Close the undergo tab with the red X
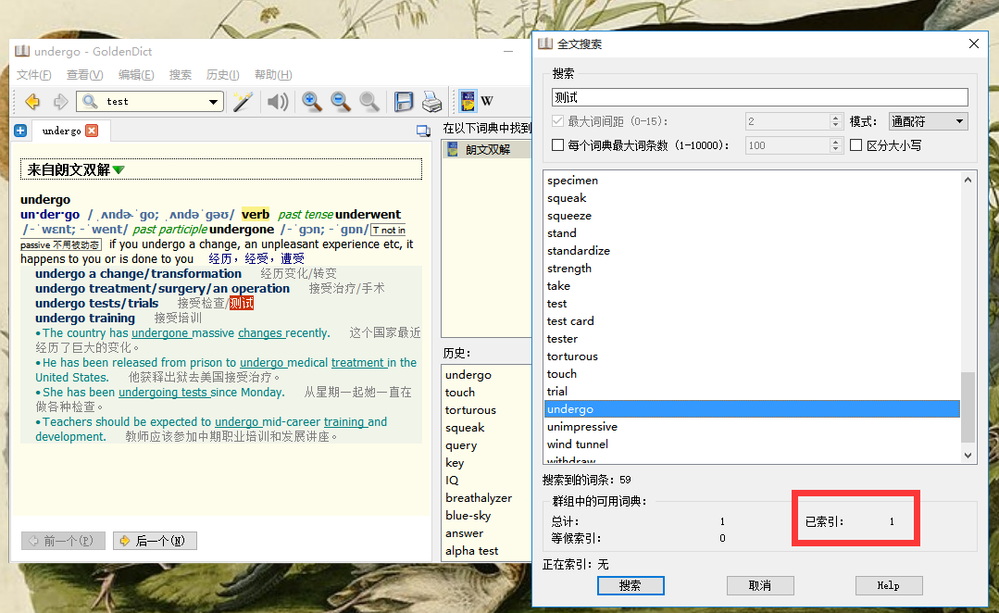Screen dimensions: 999x613 click(x=92, y=131)
